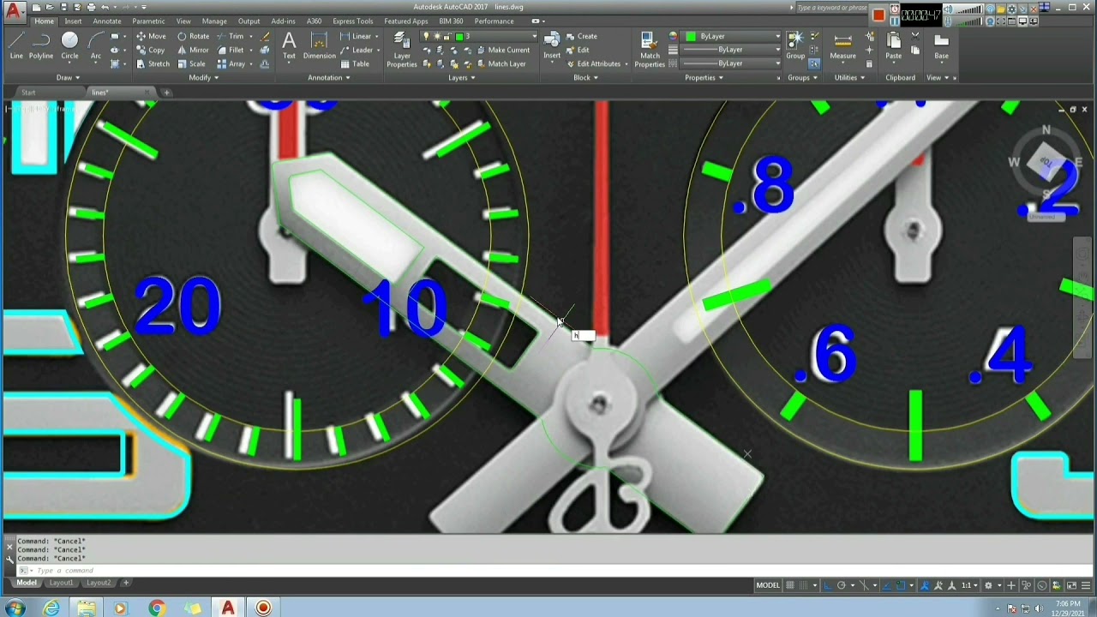This screenshot has height=617, width=1097.
Task: Click the Match Properties tool
Action: point(650,50)
